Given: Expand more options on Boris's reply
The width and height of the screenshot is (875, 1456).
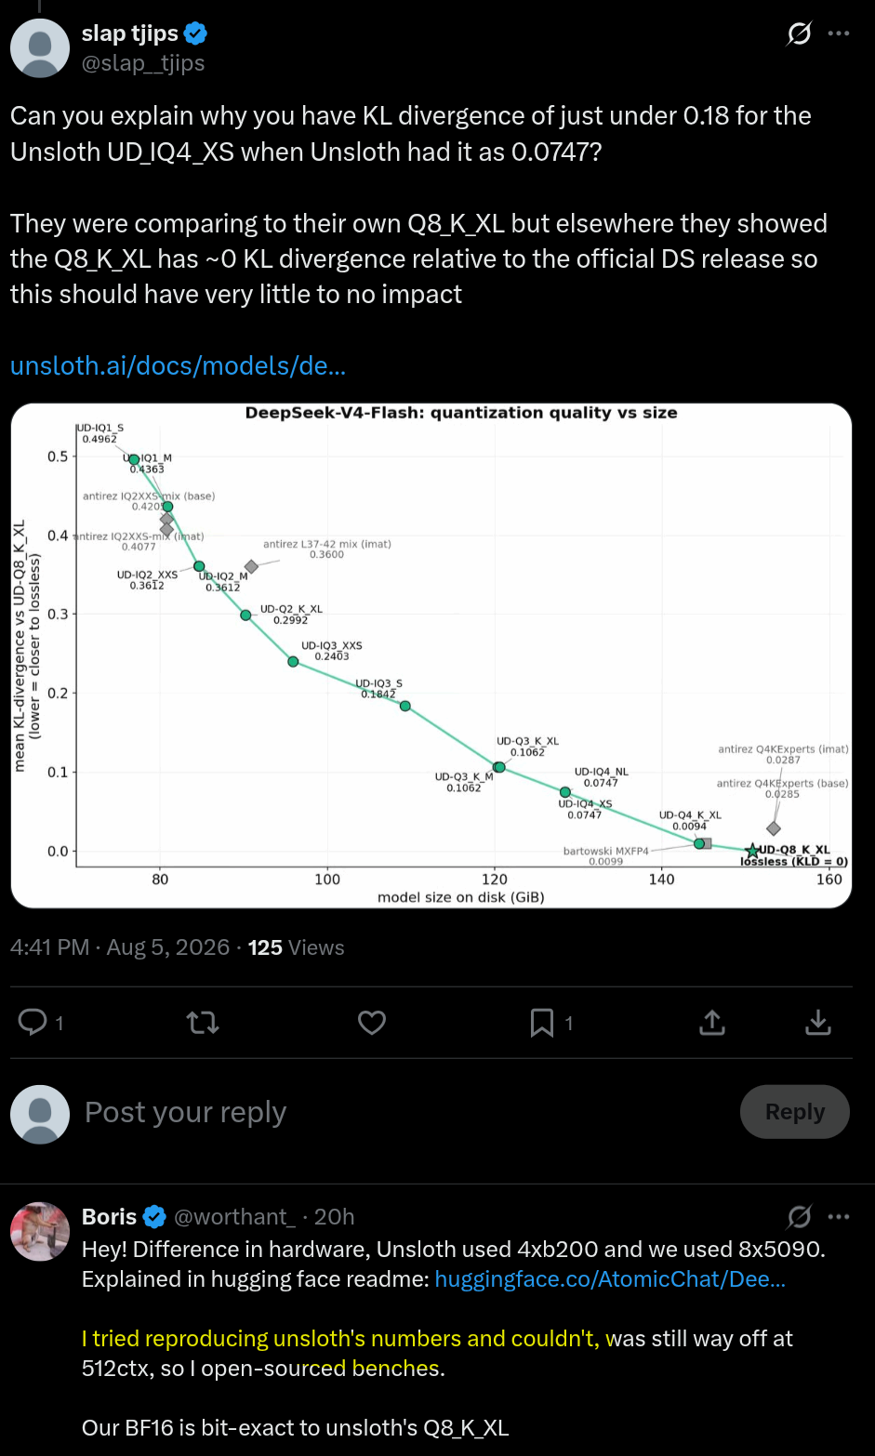Looking at the screenshot, I should (x=839, y=1216).
